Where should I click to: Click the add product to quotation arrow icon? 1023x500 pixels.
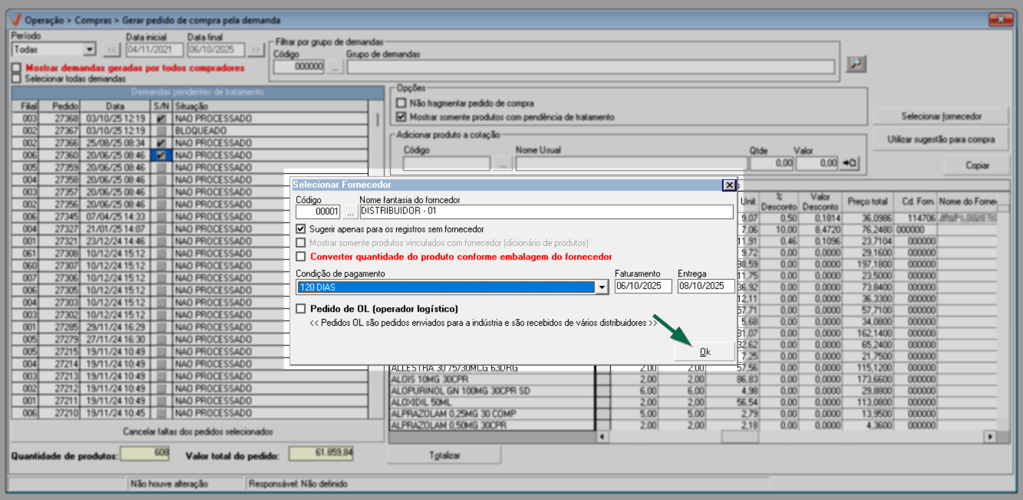point(849,163)
